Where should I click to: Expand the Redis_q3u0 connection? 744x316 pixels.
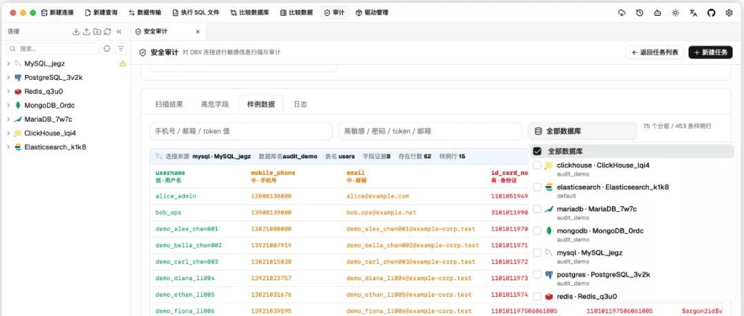click(x=8, y=91)
